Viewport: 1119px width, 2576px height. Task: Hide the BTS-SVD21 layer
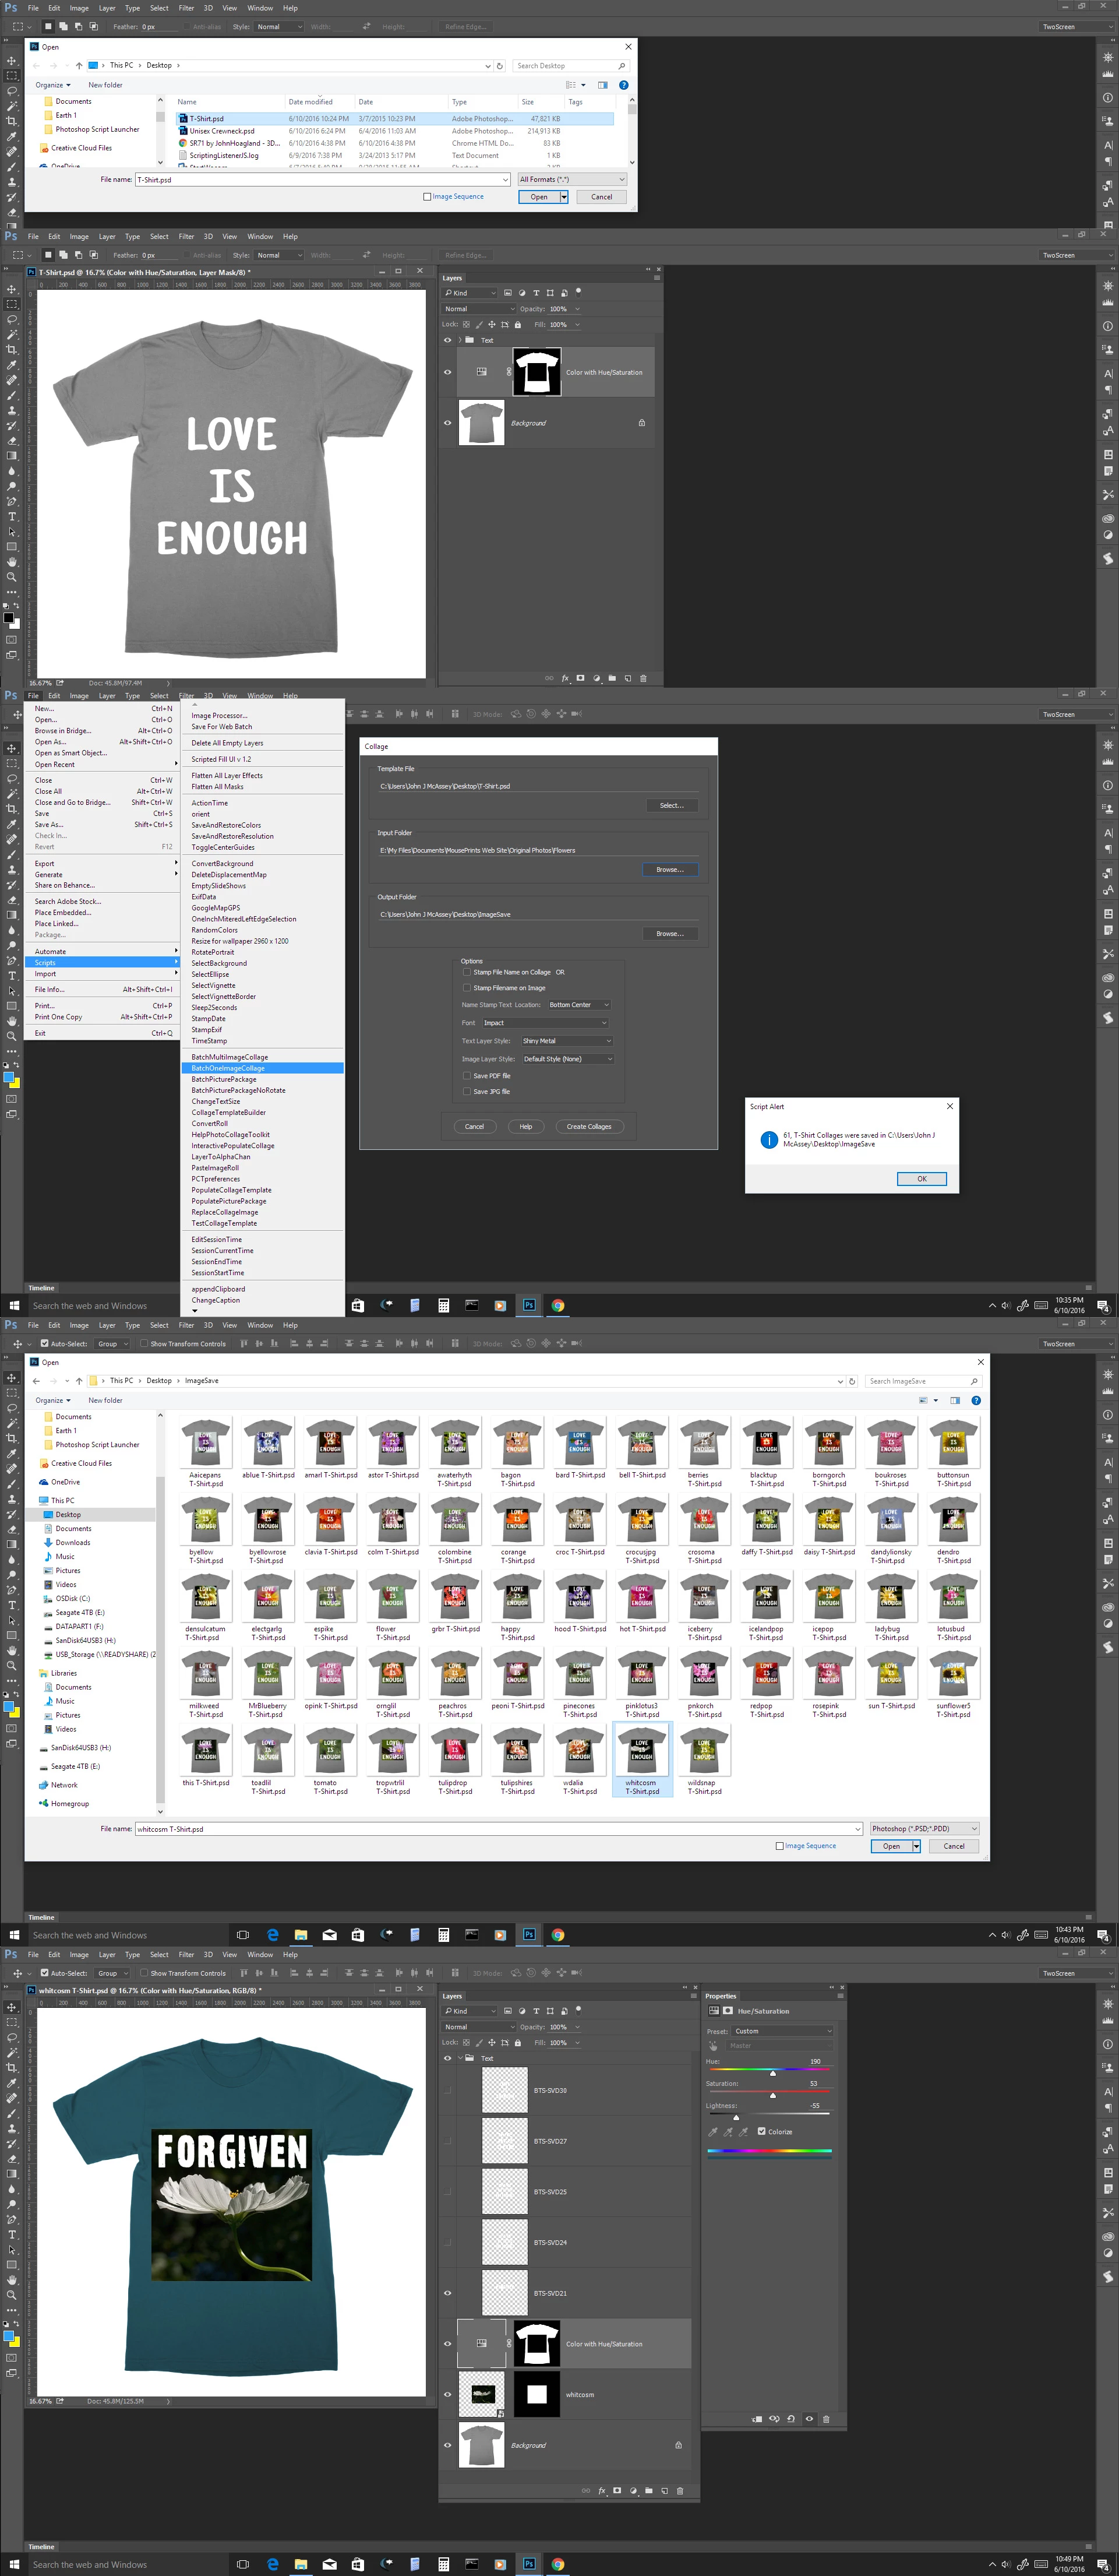tap(447, 2292)
